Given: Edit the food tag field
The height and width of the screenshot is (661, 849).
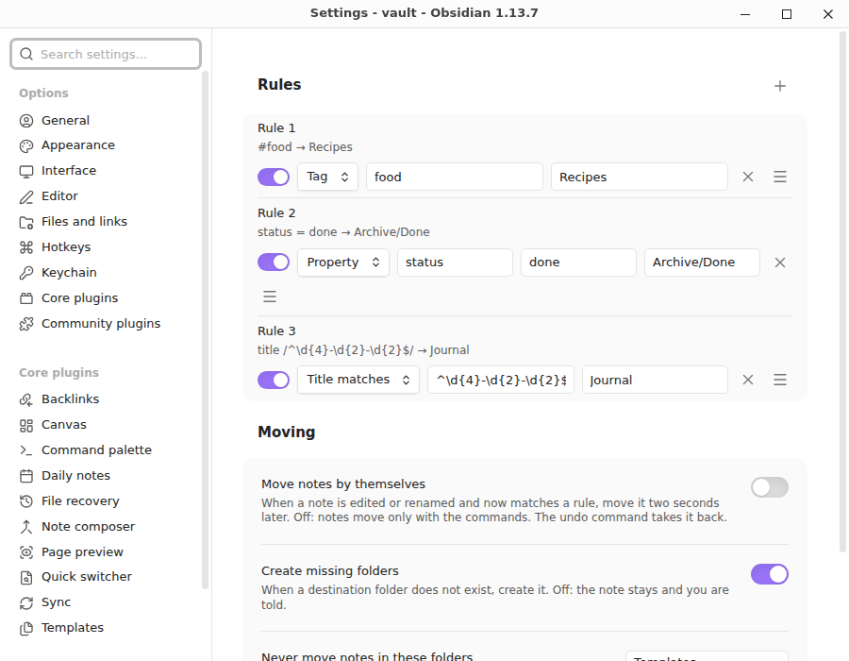Looking at the screenshot, I should pos(455,177).
